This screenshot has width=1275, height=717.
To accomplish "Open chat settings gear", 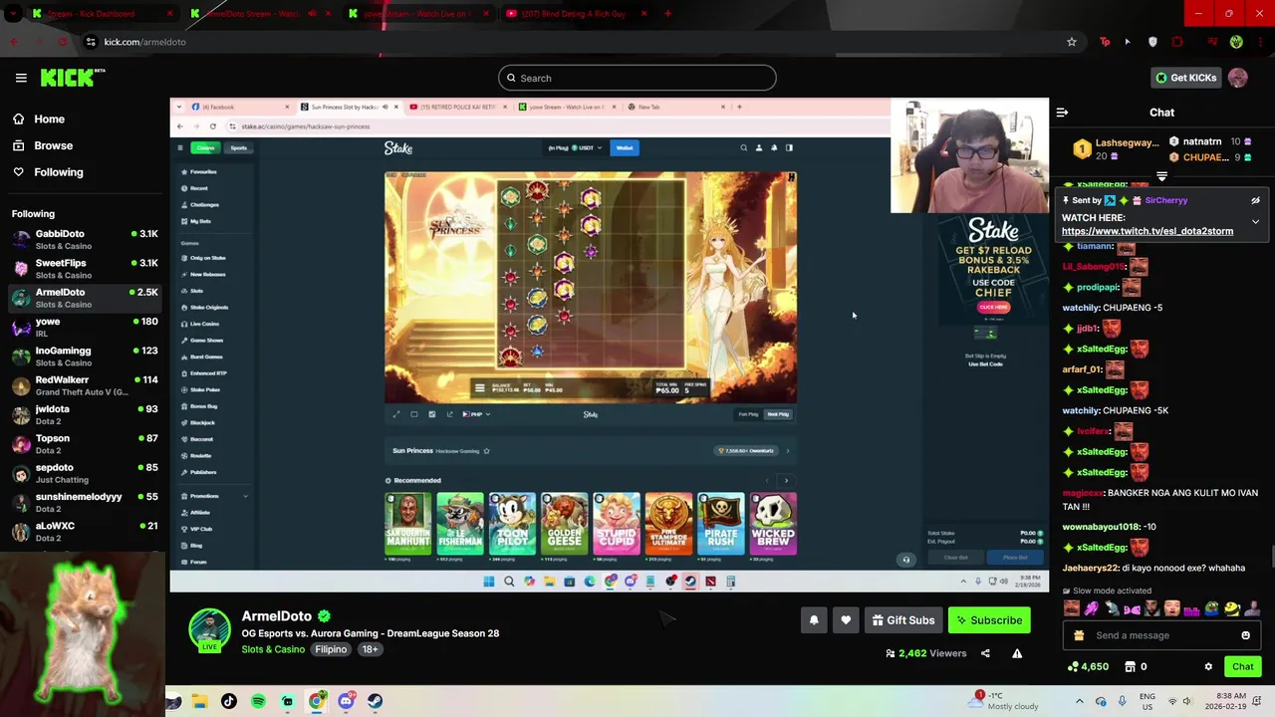I will click(1208, 666).
